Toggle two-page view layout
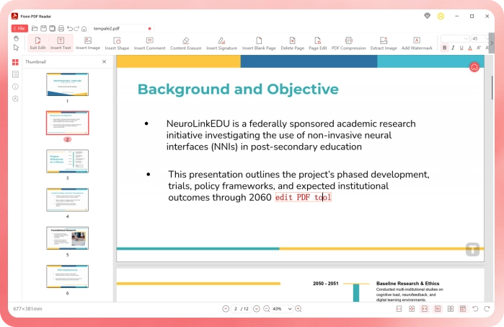The height and width of the screenshot is (327, 504). (451, 309)
